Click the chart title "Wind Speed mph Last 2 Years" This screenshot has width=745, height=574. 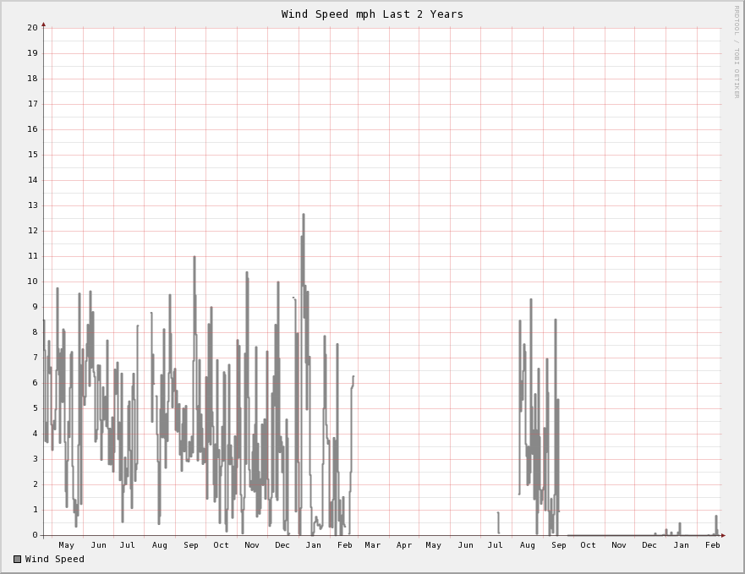tap(372, 14)
